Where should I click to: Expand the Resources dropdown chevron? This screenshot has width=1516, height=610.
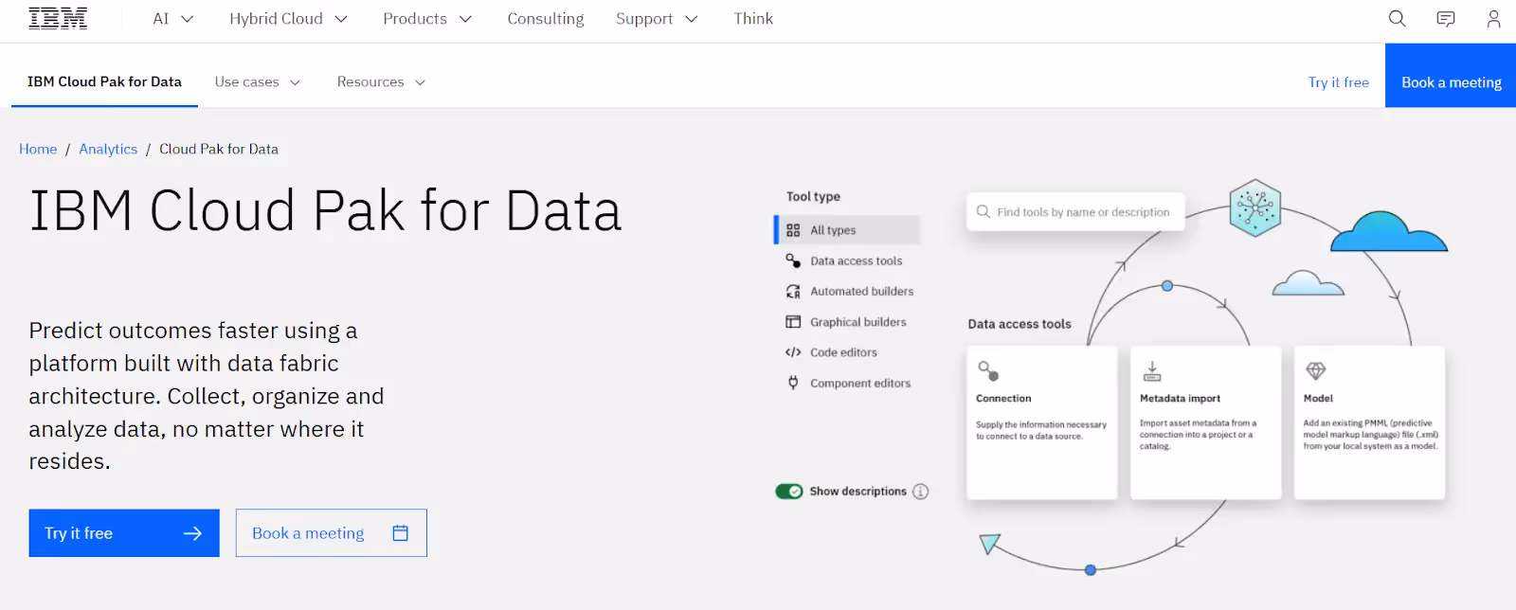click(x=420, y=82)
